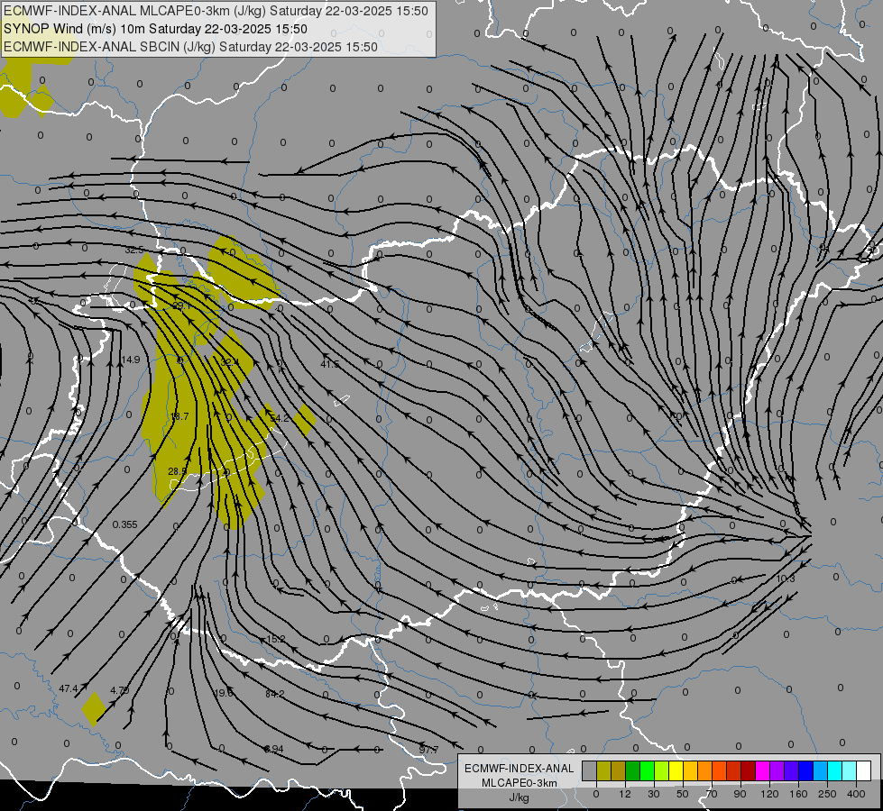This screenshot has height=811, width=883.
Task: Pick the bright cyan legend swatch
Action: point(834,770)
